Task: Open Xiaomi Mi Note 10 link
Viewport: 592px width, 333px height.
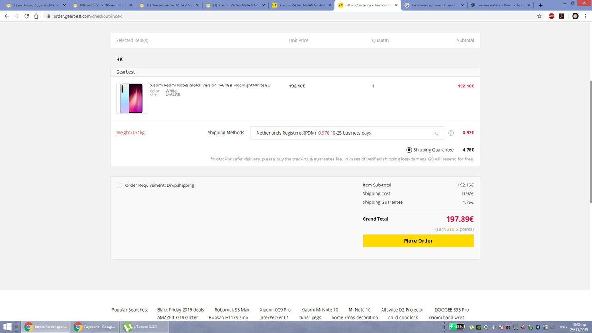Action: coord(320,310)
